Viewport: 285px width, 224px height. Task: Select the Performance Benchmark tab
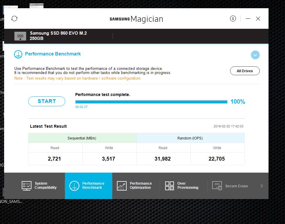pyautogui.click(x=88, y=186)
